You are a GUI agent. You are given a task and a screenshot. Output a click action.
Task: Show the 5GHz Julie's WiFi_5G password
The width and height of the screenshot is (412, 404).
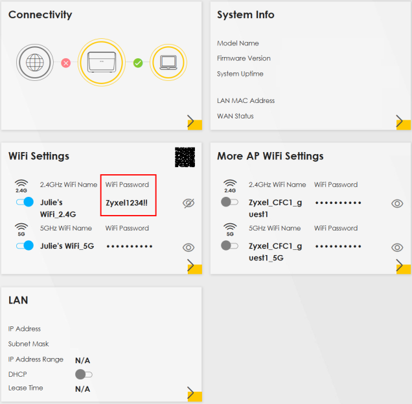tap(189, 247)
